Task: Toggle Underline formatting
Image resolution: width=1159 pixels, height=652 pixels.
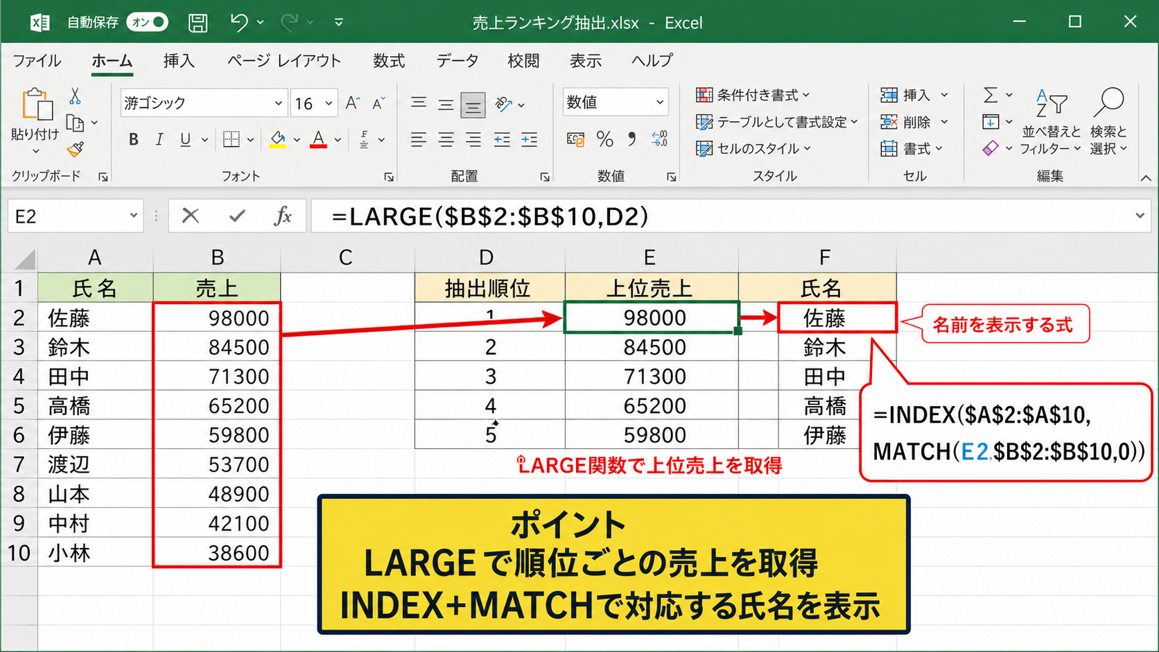Action: tap(185, 139)
